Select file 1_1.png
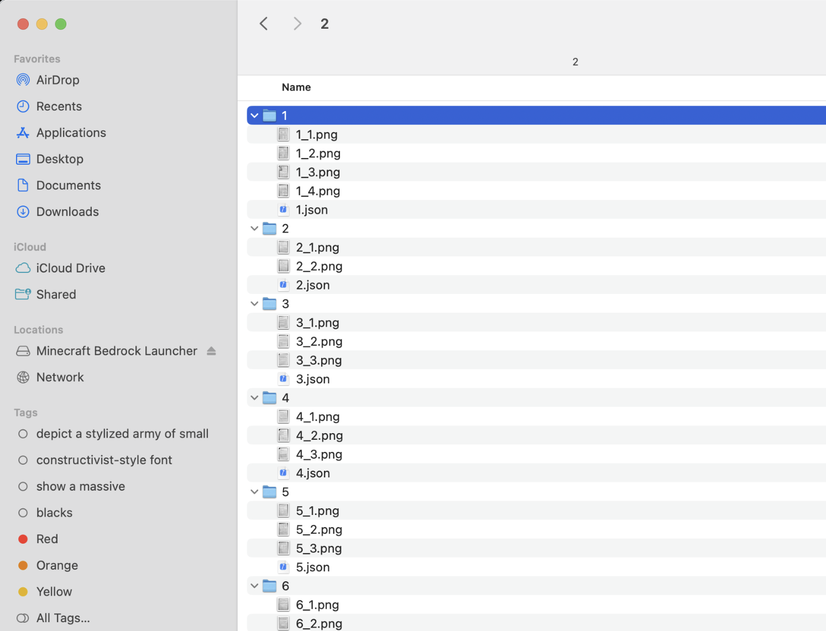826x631 pixels. (536, 134)
